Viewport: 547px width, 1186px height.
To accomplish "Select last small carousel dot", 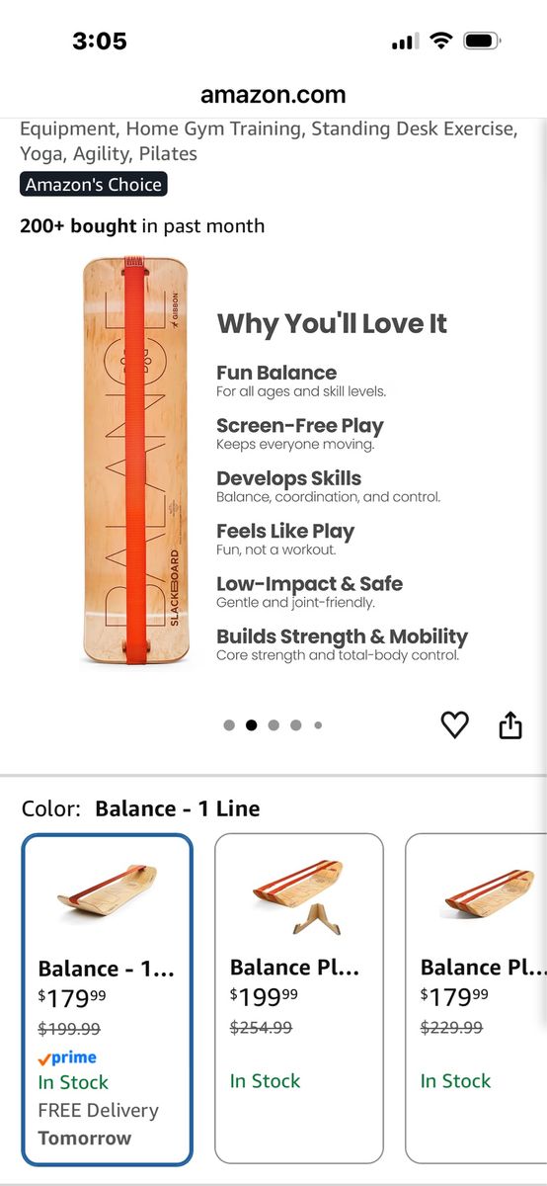I will 318,725.
